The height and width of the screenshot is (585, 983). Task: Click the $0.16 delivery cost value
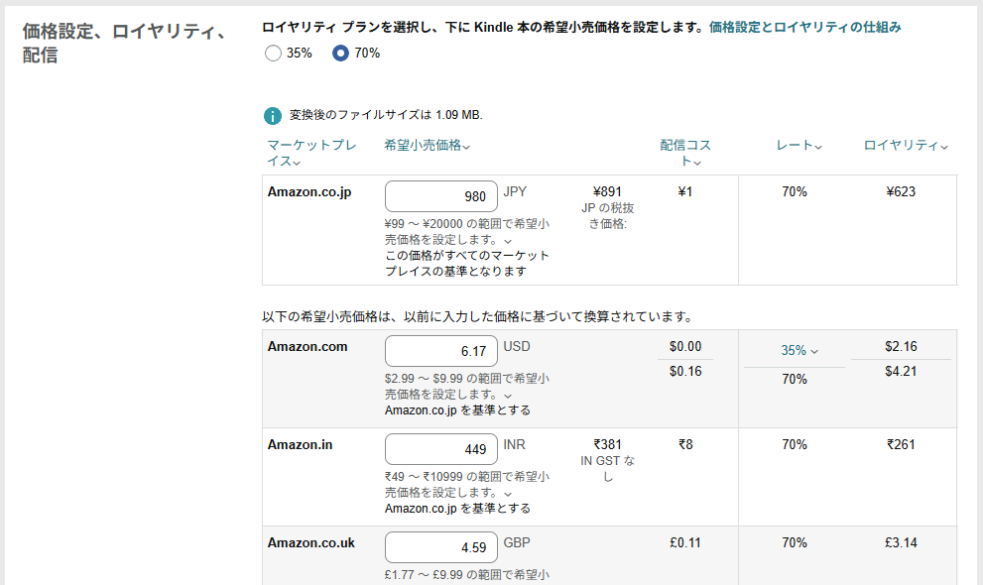click(685, 372)
